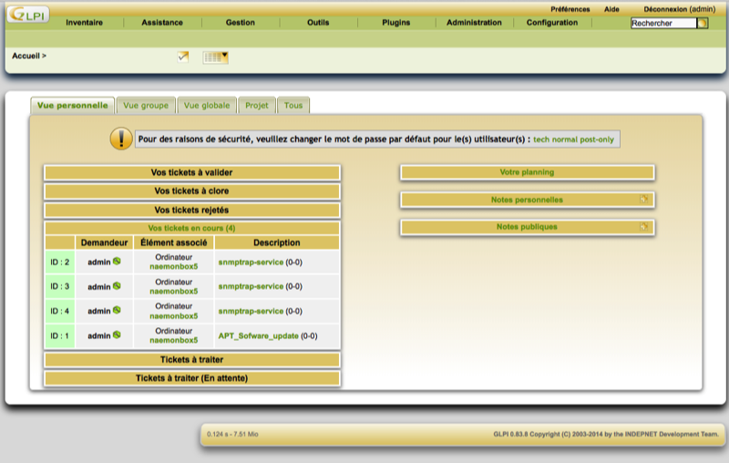Screen dimensions: 729x463
Task: Open the Assistance menu
Action: [162, 23]
